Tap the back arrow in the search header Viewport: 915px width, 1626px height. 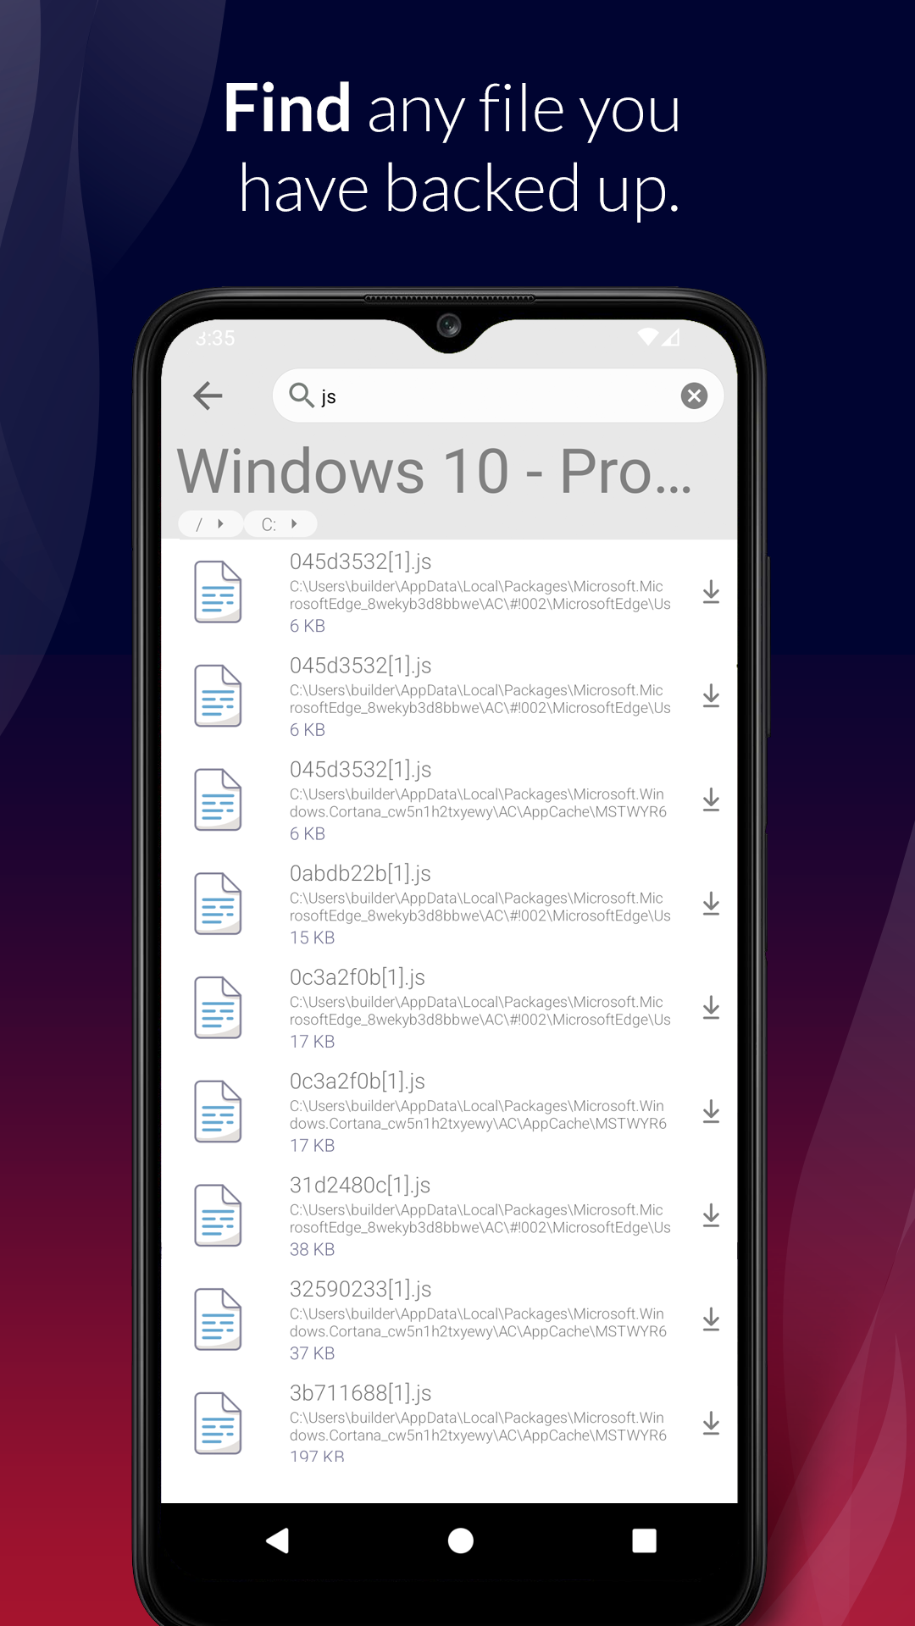point(208,395)
